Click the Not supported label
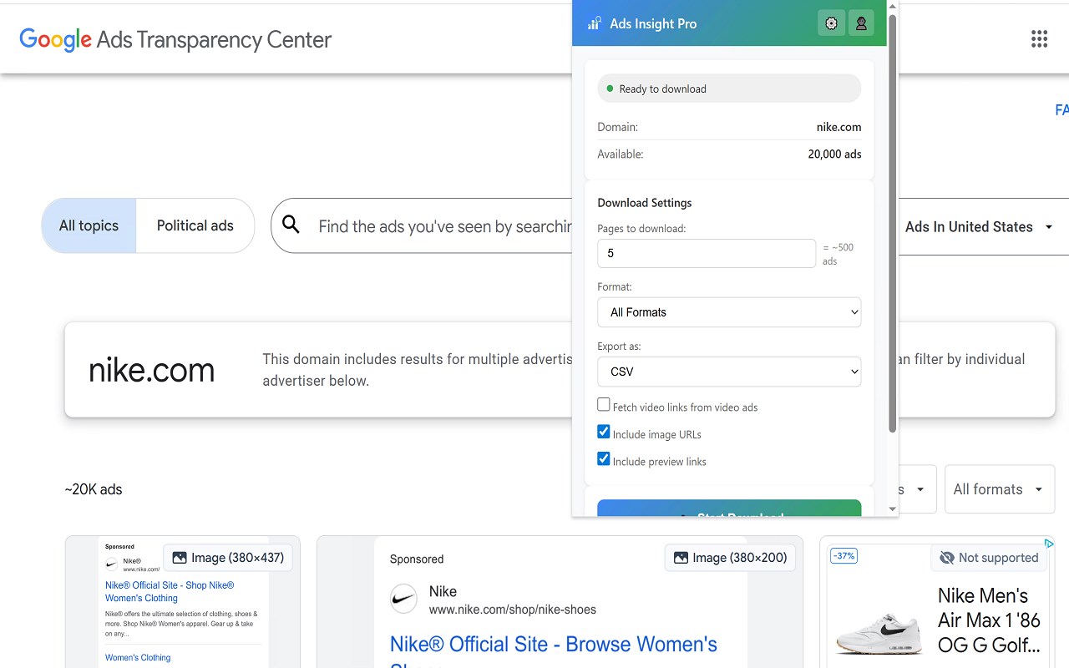The height and width of the screenshot is (668, 1069). [998, 558]
